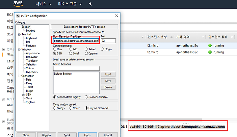This screenshot has width=237, height=137.
Task: Open the 인스턴스 상태 column filter dropdown
Action: (232, 37)
